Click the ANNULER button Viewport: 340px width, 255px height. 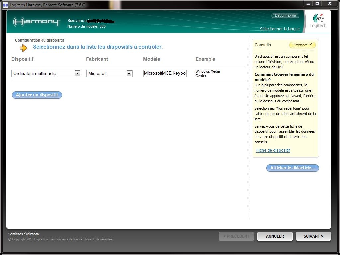(275, 236)
